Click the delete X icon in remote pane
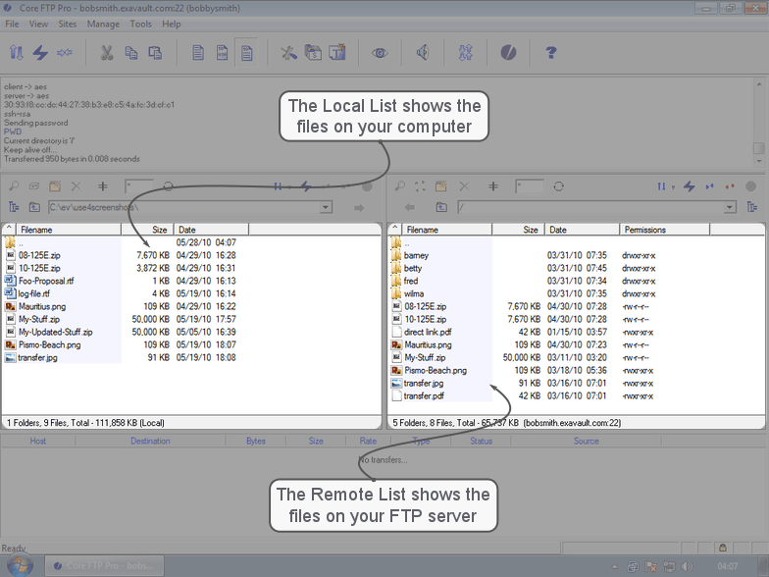 pyautogui.click(x=464, y=186)
